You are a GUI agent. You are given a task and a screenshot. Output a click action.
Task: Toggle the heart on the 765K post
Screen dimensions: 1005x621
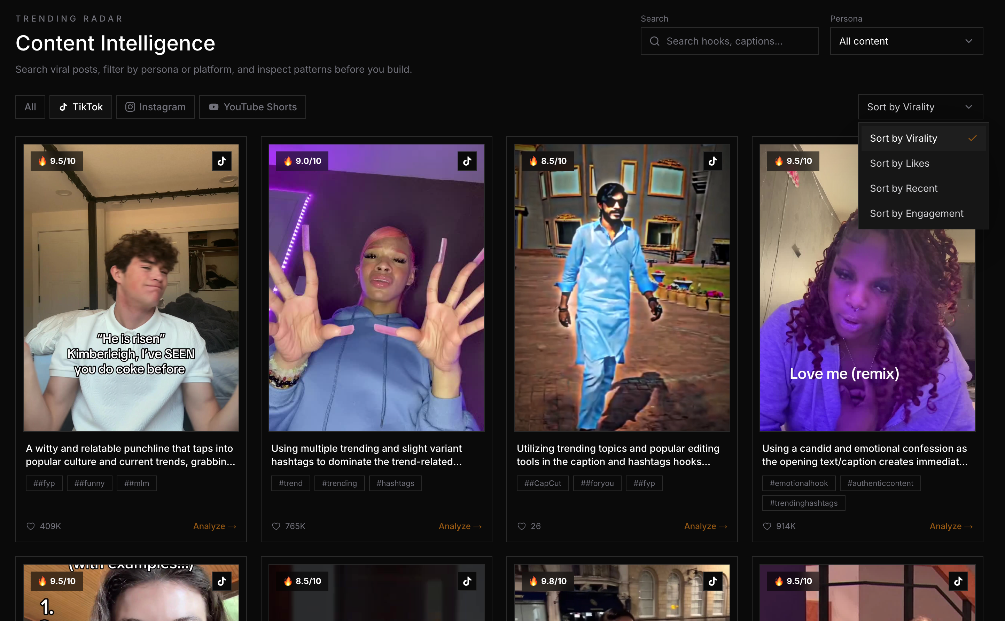(276, 526)
